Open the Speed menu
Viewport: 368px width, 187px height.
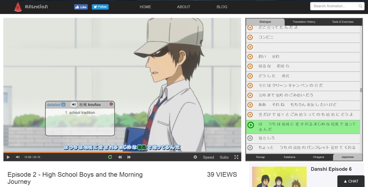coord(208,157)
